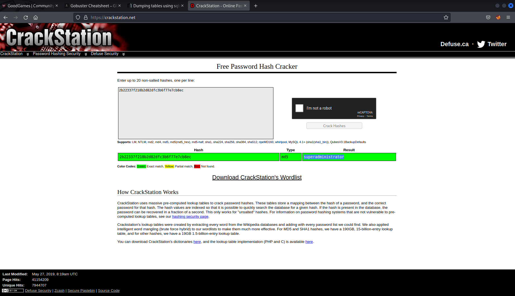The height and width of the screenshot is (296, 515).
Task: Open Defuse Security navigation menu item
Action: 105,54
